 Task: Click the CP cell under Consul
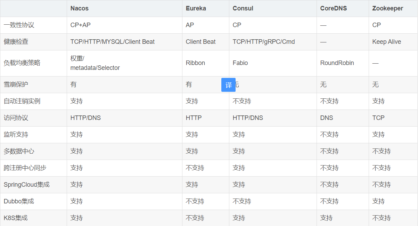(x=237, y=25)
